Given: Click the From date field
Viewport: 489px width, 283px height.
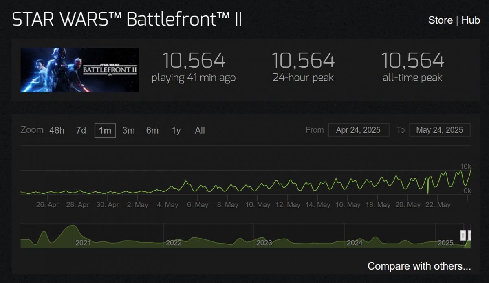Looking at the screenshot, I should tap(359, 130).
